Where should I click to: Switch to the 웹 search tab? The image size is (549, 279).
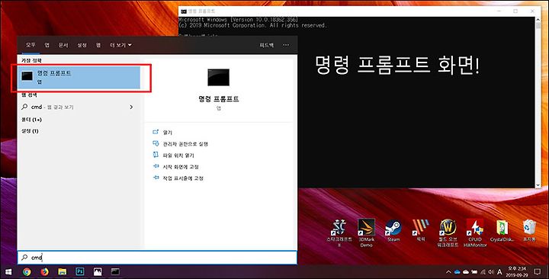(x=98, y=45)
